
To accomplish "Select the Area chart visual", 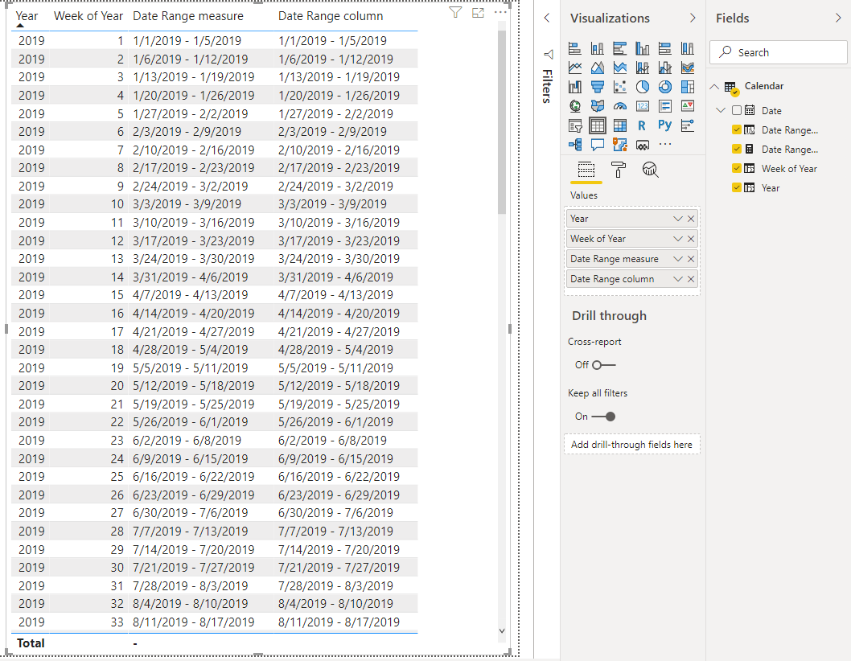I will point(598,68).
